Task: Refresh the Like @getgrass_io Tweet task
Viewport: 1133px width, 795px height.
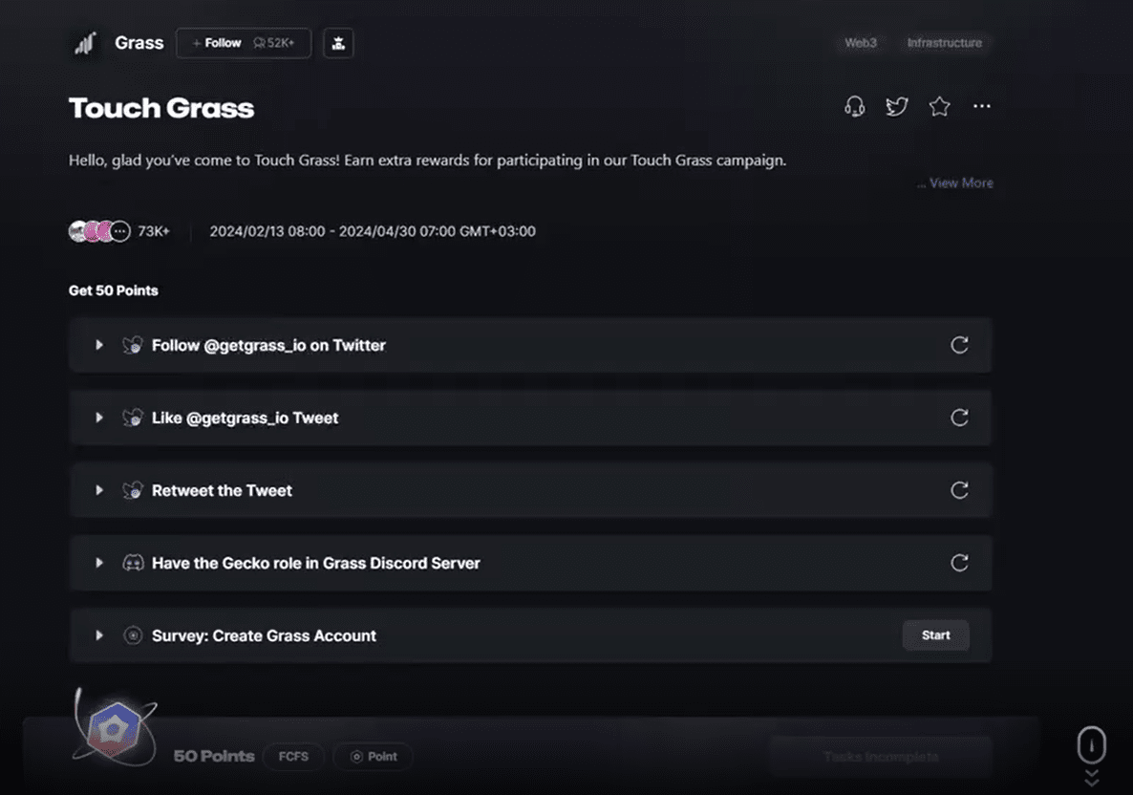Action: [959, 418]
